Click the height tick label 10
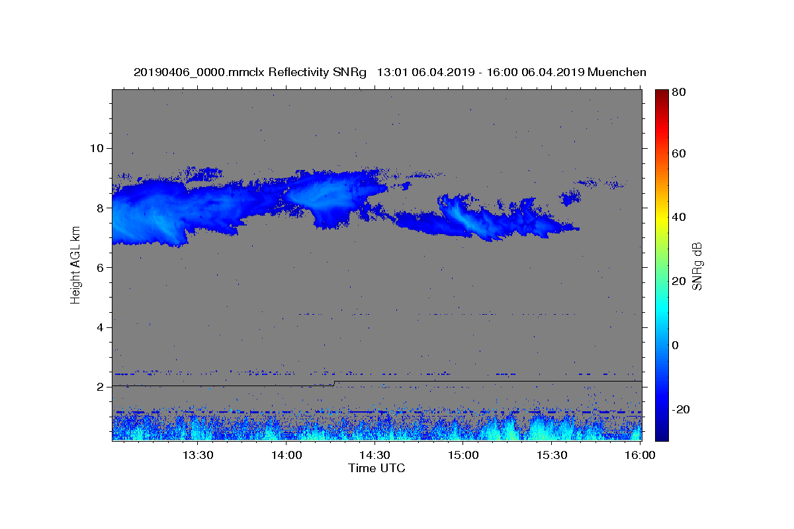Viewport: 794px width, 529px height. click(x=98, y=147)
